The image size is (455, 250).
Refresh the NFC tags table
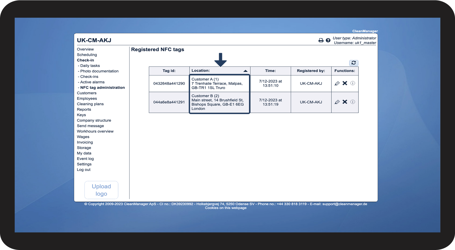[x=354, y=63]
